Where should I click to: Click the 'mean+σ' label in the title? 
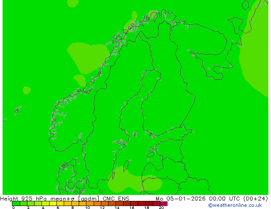[62, 199]
